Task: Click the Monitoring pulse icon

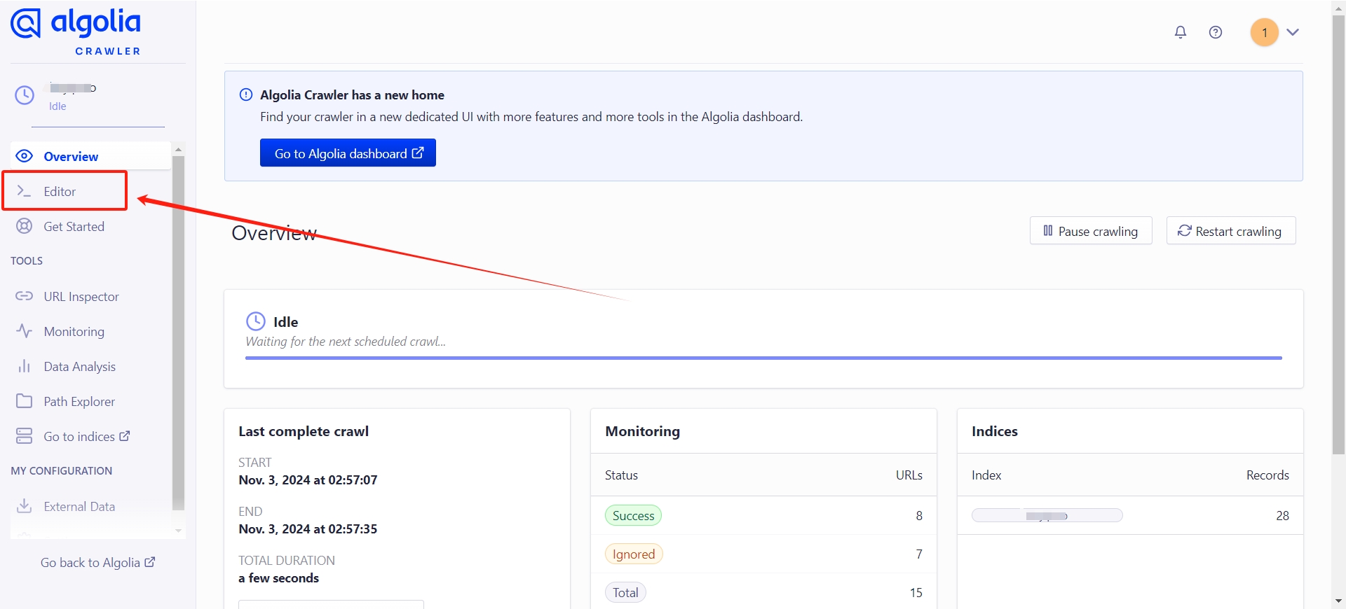Action: tap(25, 331)
